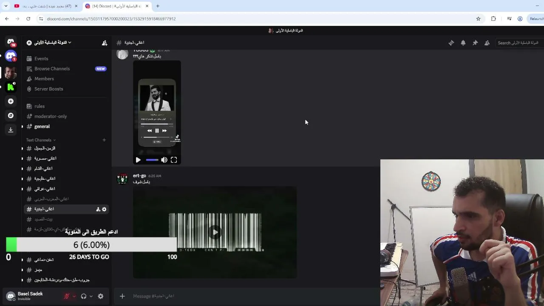Select the Discord browser tab
This screenshot has width=544, height=306.
[x=117, y=6]
